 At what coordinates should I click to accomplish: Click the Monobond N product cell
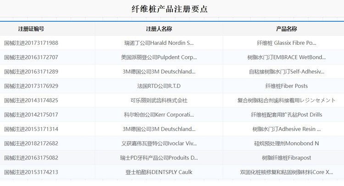click(286, 143)
